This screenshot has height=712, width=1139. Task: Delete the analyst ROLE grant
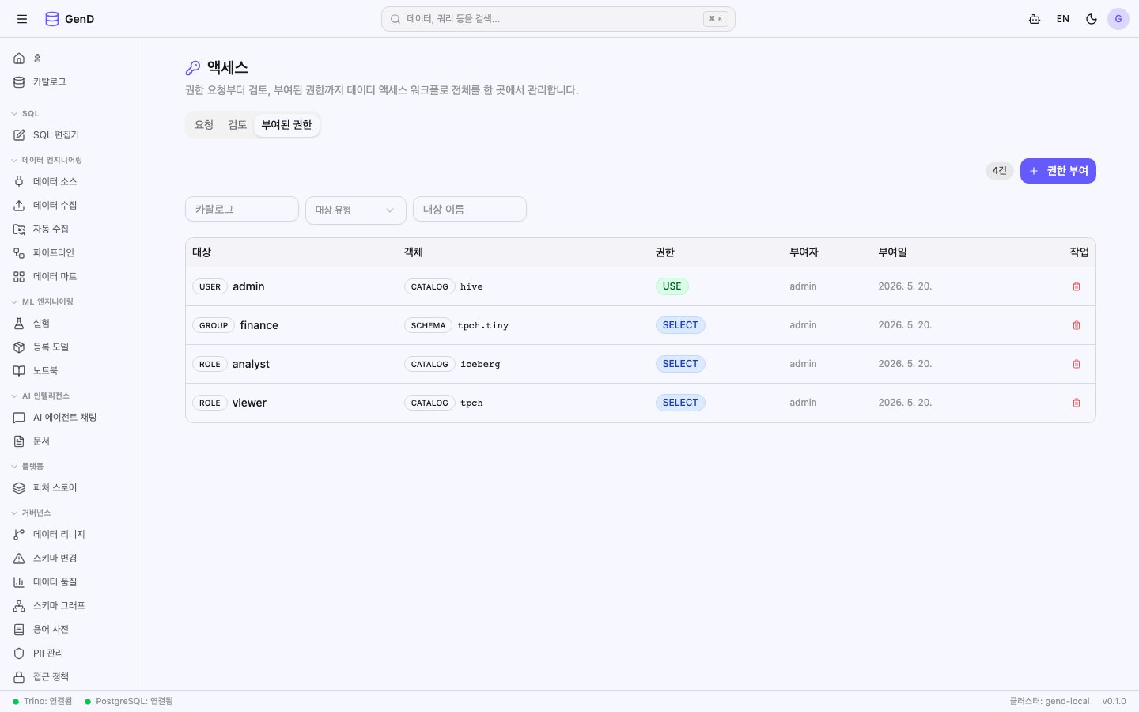pyautogui.click(x=1077, y=364)
